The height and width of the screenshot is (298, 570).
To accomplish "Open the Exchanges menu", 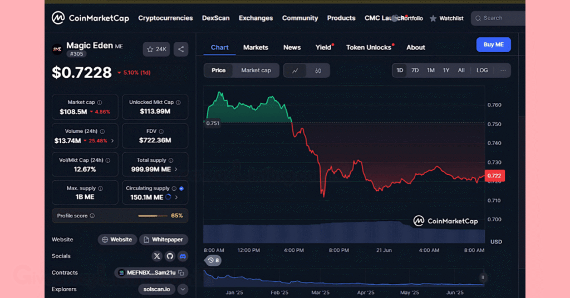I will point(255,18).
